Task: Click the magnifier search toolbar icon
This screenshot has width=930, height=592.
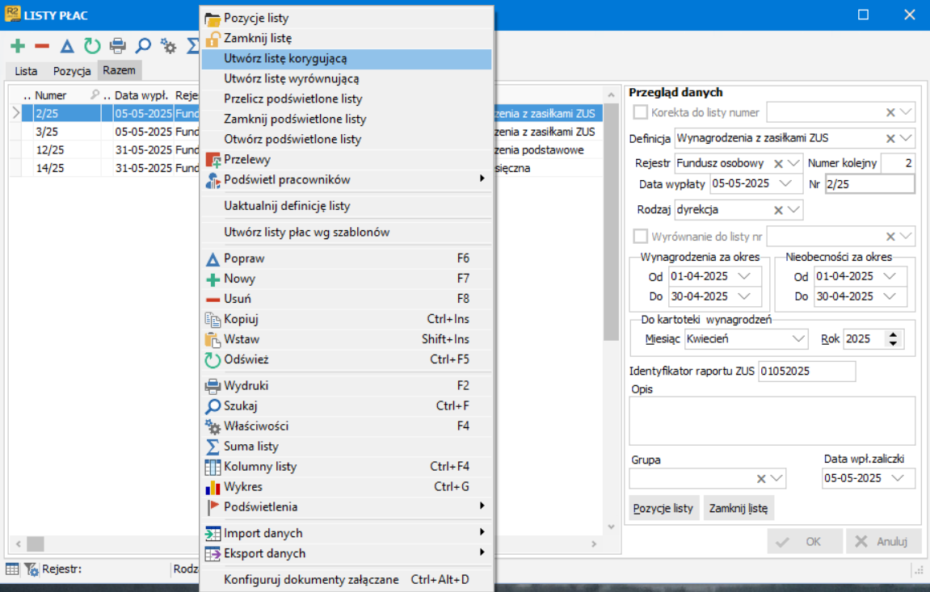Action: pos(143,45)
